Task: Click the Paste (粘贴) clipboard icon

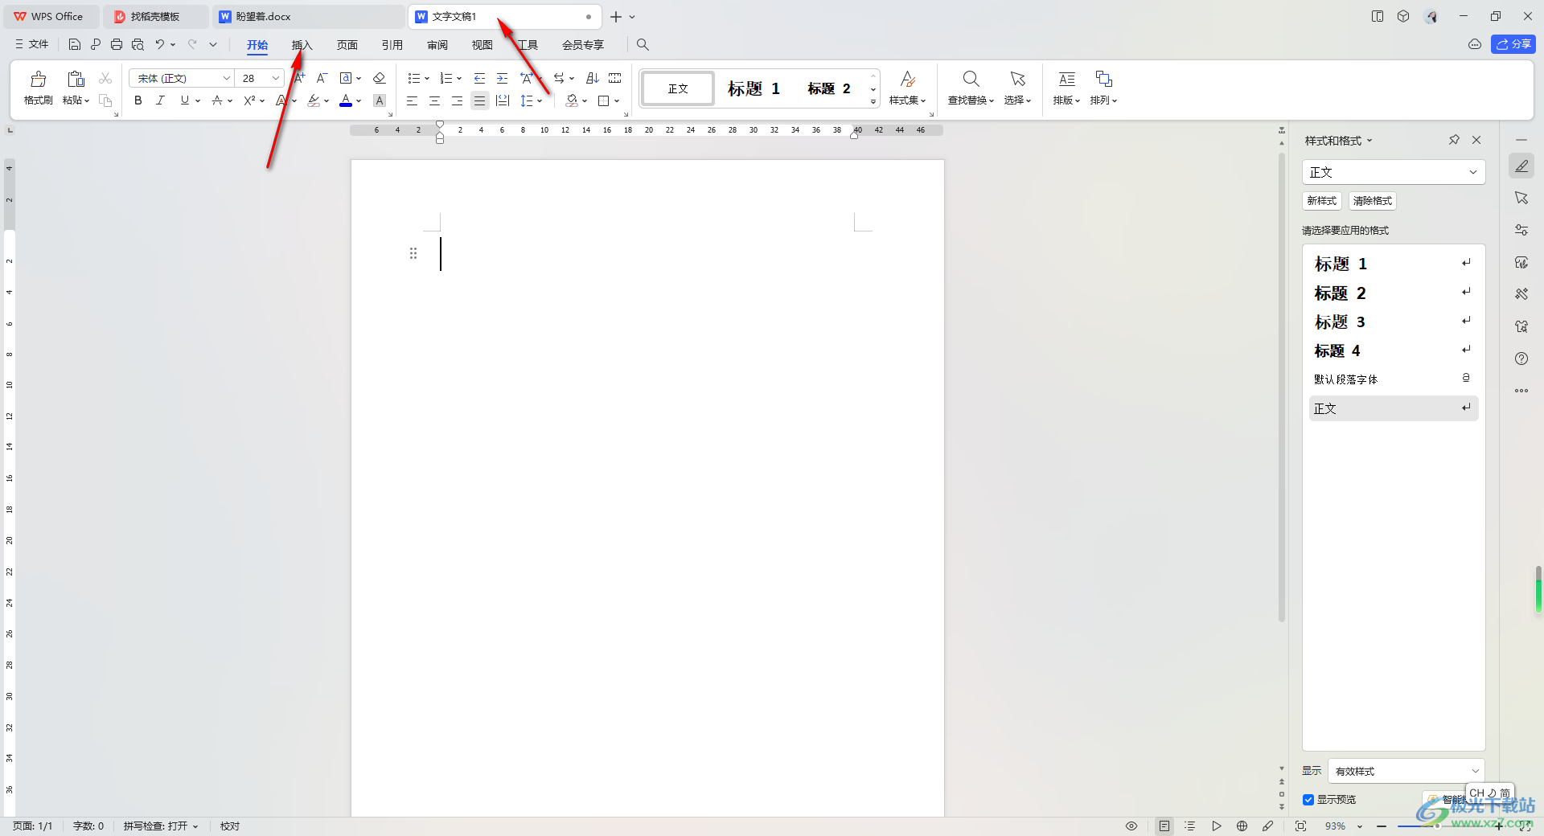Action: click(x=76, y=79)
